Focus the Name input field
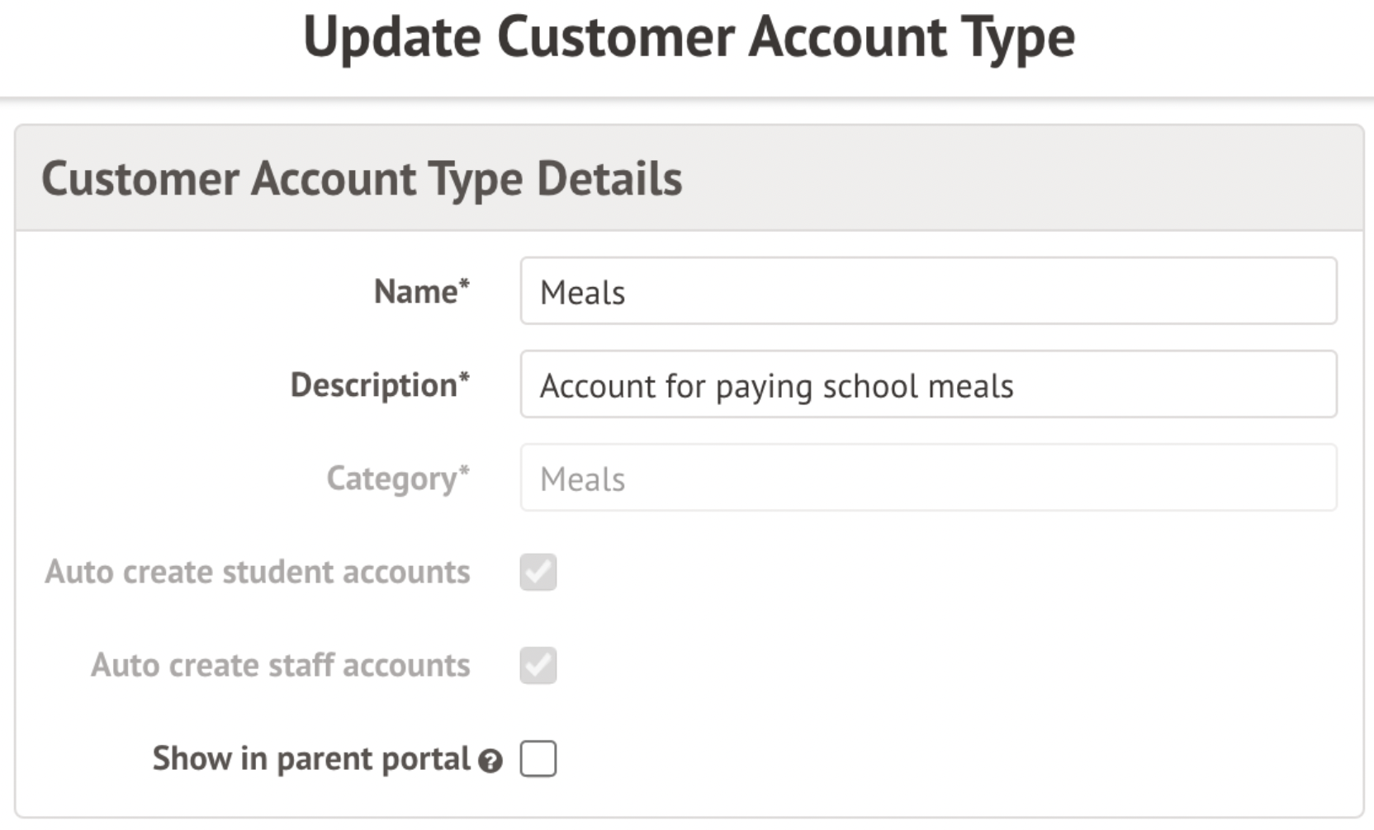This screenshot has width=1374, height=830. 928,291
